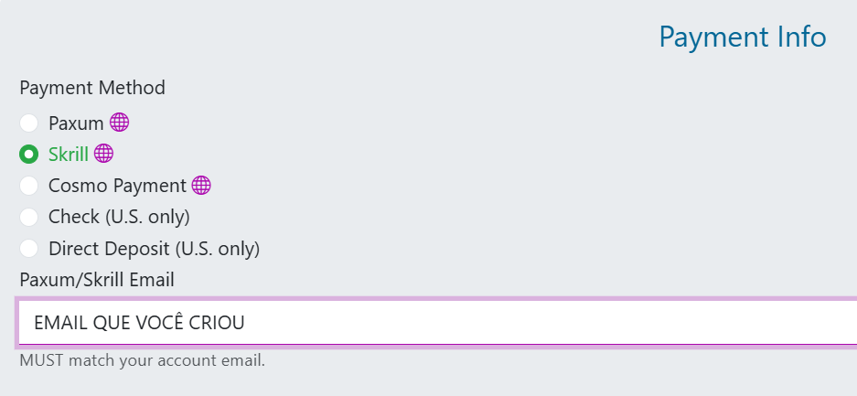The height and width of the screenshot is (396, 857).
Task: Select the Paxum radio button
Action: coord(29,123)
